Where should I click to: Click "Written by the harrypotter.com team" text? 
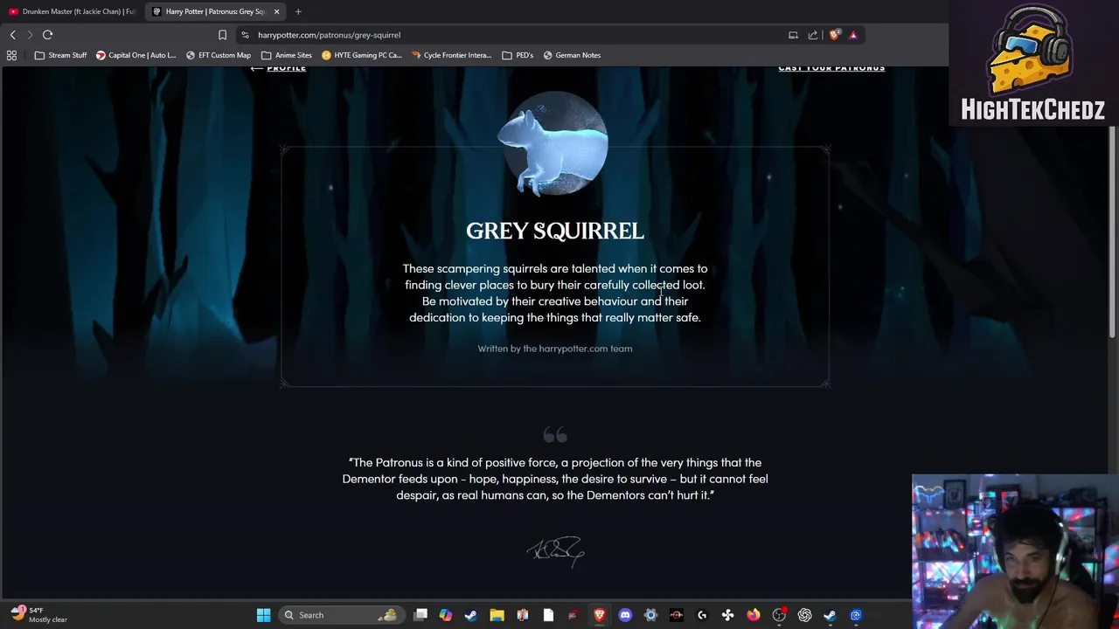[555, 349]
